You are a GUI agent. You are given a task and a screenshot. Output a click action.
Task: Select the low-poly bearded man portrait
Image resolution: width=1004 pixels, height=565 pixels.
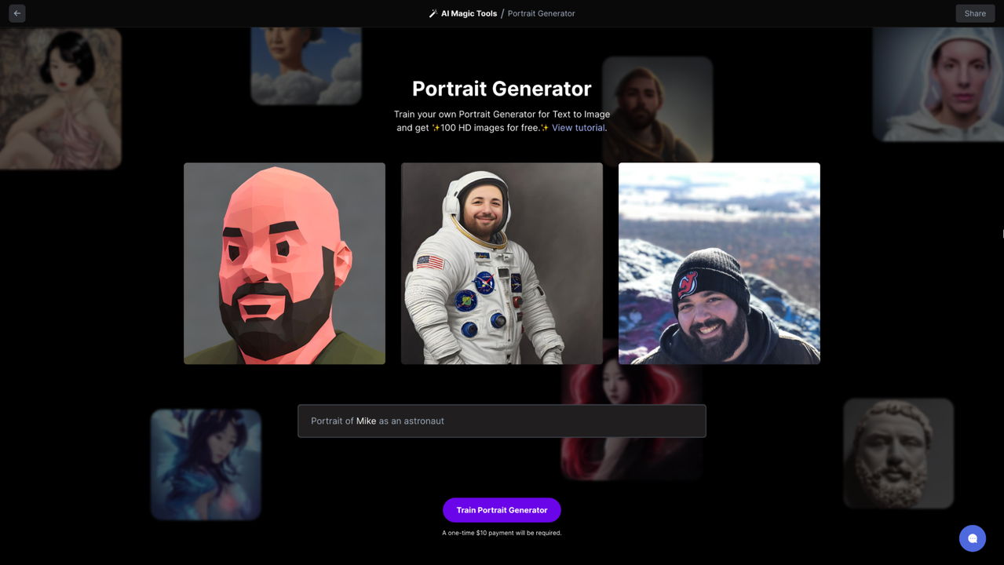(284, 264)
